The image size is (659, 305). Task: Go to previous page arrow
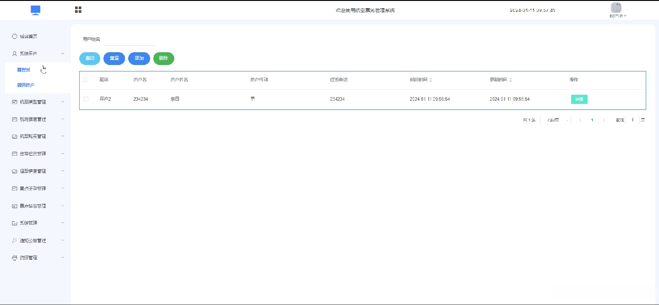[x=580, y=120]
